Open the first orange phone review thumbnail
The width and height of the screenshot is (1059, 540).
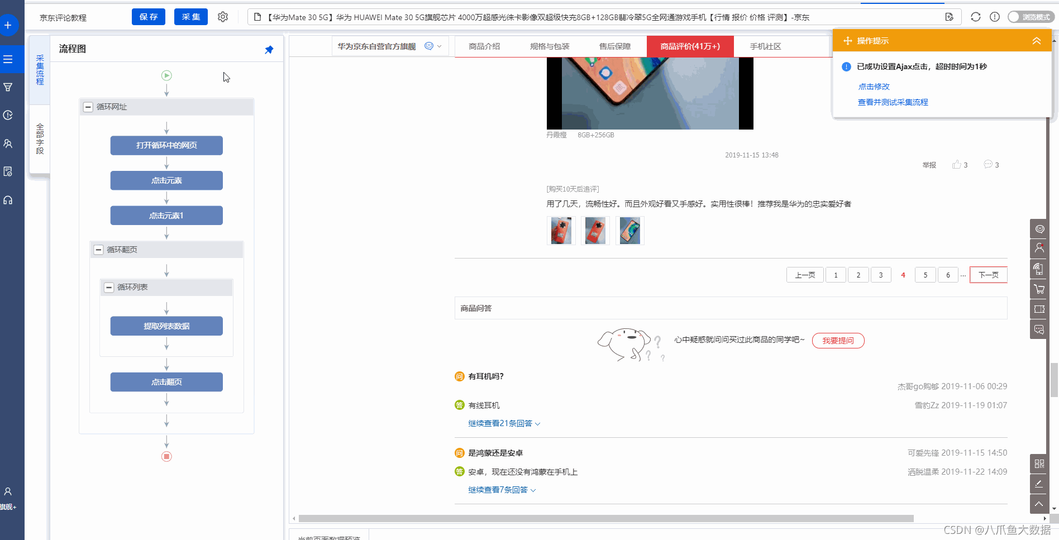click(561, 231)
